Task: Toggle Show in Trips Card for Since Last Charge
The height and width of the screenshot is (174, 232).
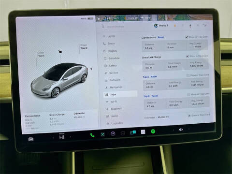Action: [188, 56]
